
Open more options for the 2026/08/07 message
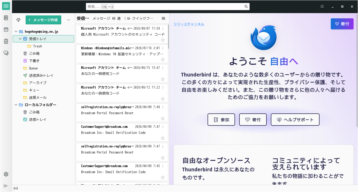[x=163, y=28]
